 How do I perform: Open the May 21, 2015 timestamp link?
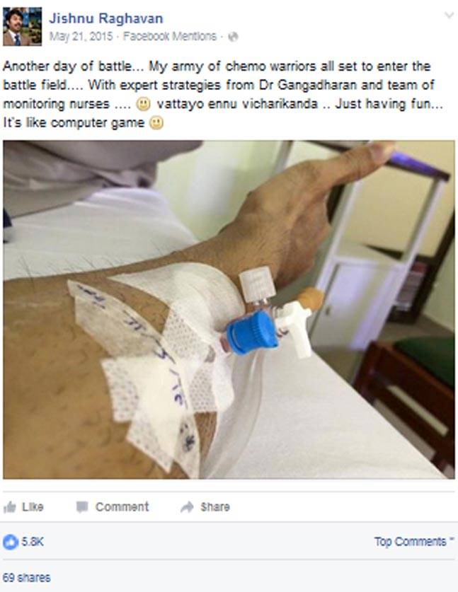pos(81,36)
